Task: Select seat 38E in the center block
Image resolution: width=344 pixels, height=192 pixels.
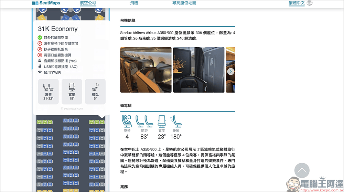Action: pyautogui.click(x=71, y=175)
